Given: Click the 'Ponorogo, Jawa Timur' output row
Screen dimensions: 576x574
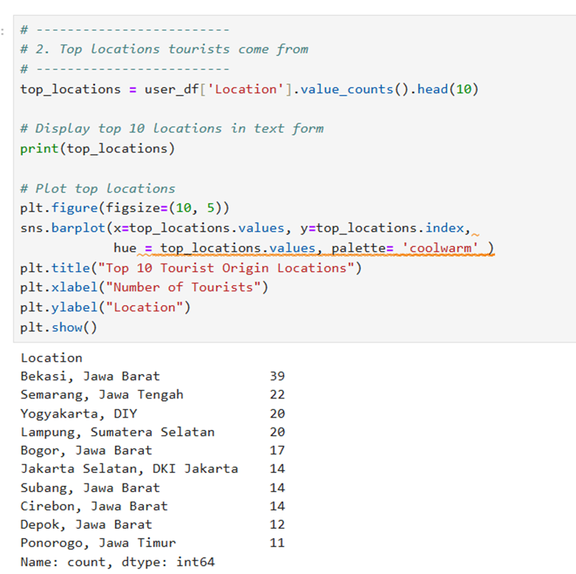Looking at the screenshot, I should click(x=98, y=543).
